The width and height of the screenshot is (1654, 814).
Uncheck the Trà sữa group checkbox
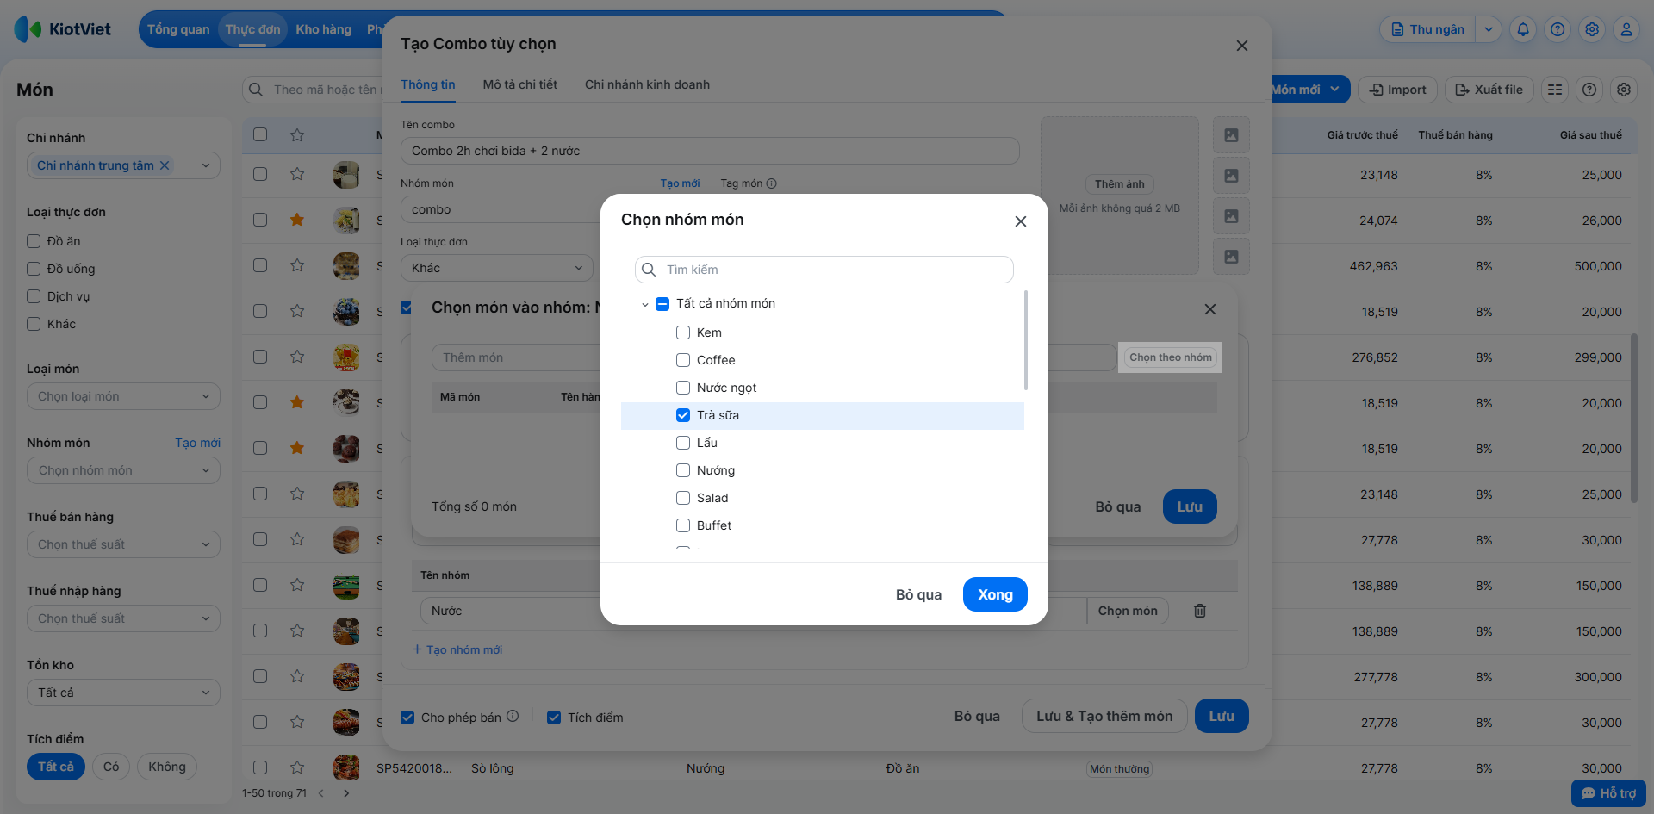(x=683, y=415)
